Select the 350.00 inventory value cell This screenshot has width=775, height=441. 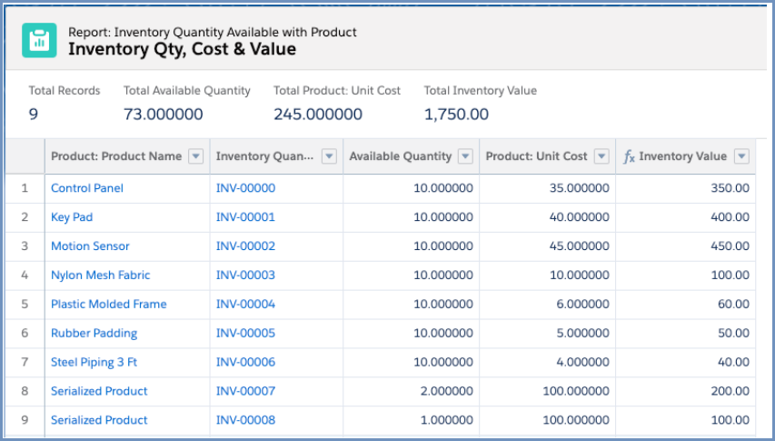[x=685, y=188]
